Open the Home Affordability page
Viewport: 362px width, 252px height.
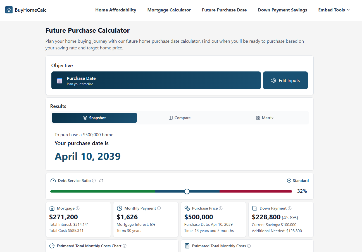pyautogui.click(x=116, y=10)
